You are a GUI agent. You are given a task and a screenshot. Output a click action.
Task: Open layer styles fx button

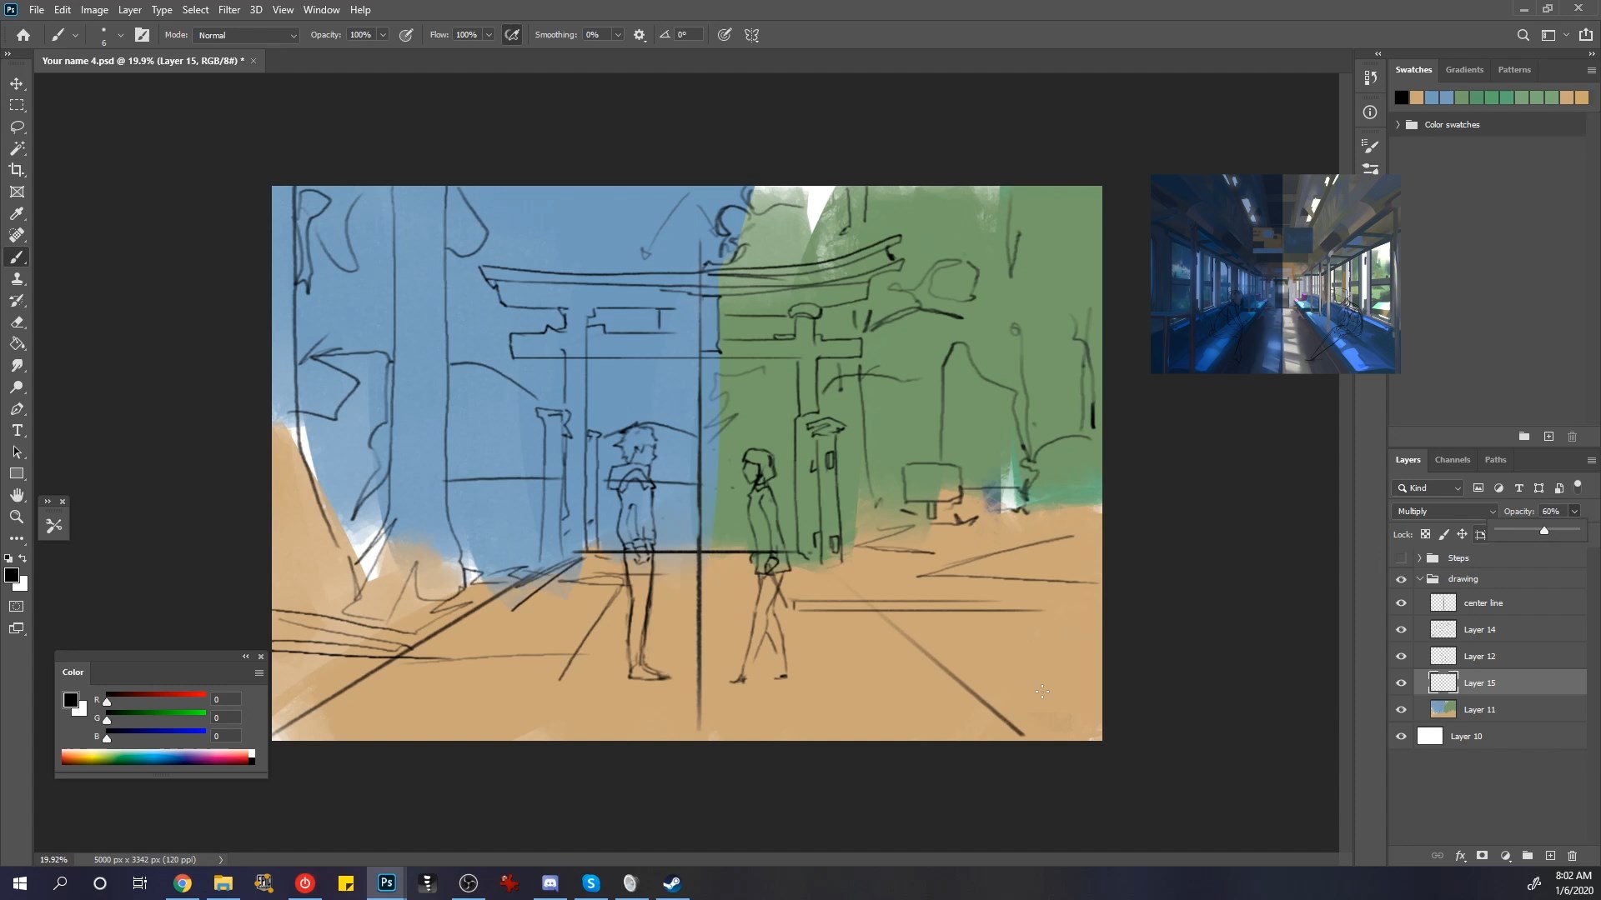[x=1460, y=856]
